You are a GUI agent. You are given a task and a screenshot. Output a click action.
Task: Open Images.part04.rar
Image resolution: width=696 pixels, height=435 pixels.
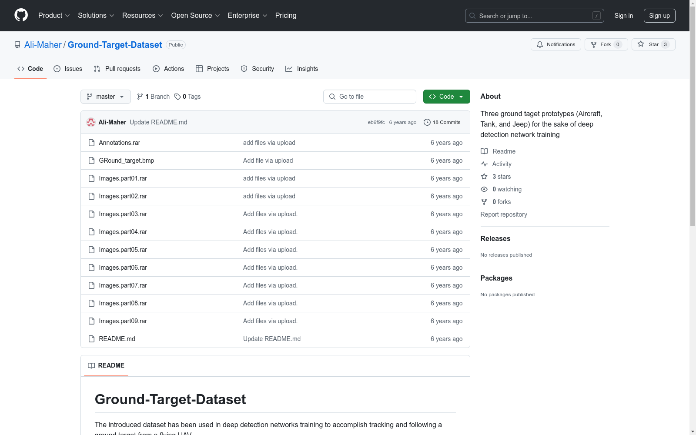[x=123, y=232]
